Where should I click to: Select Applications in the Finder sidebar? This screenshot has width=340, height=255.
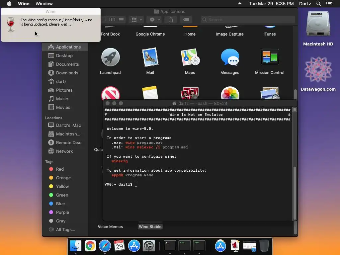(65, 47)
